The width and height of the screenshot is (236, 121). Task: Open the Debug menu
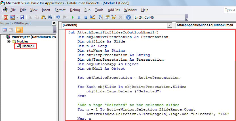75,10
